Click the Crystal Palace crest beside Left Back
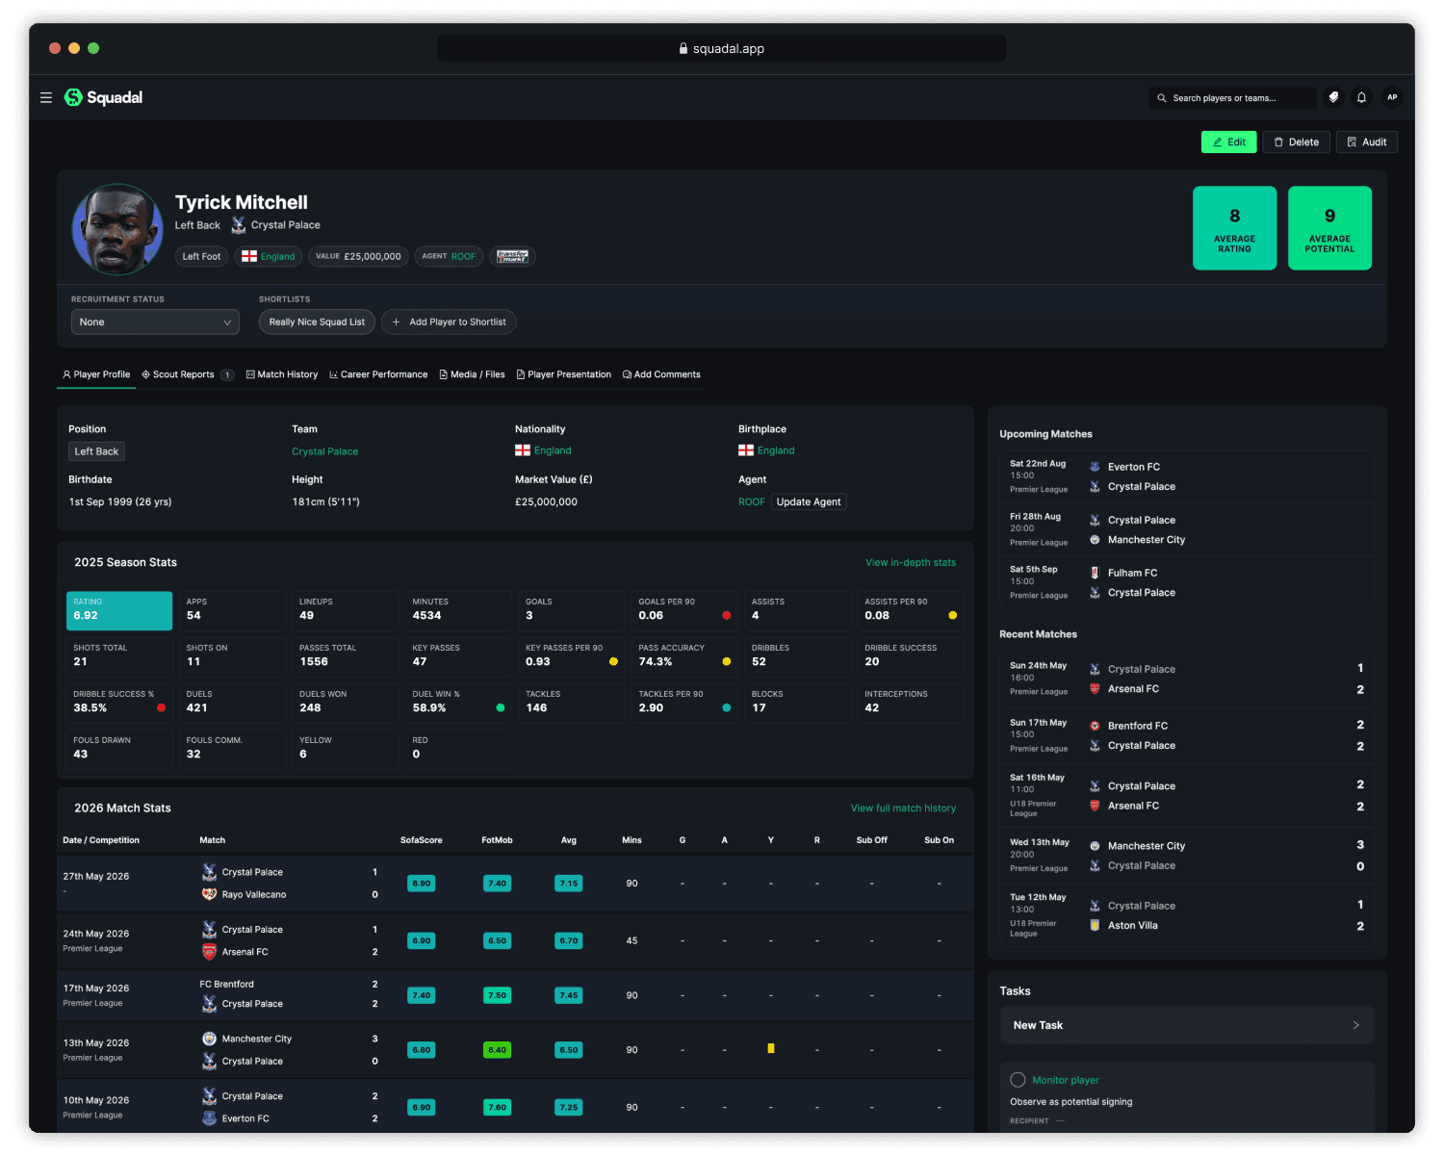The width and height of the screenshot is (1444, 1155). (x=239, y=225)
